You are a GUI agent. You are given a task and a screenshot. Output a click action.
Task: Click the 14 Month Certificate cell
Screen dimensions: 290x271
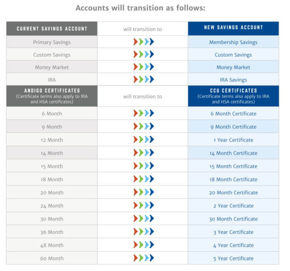pos(233,153)
